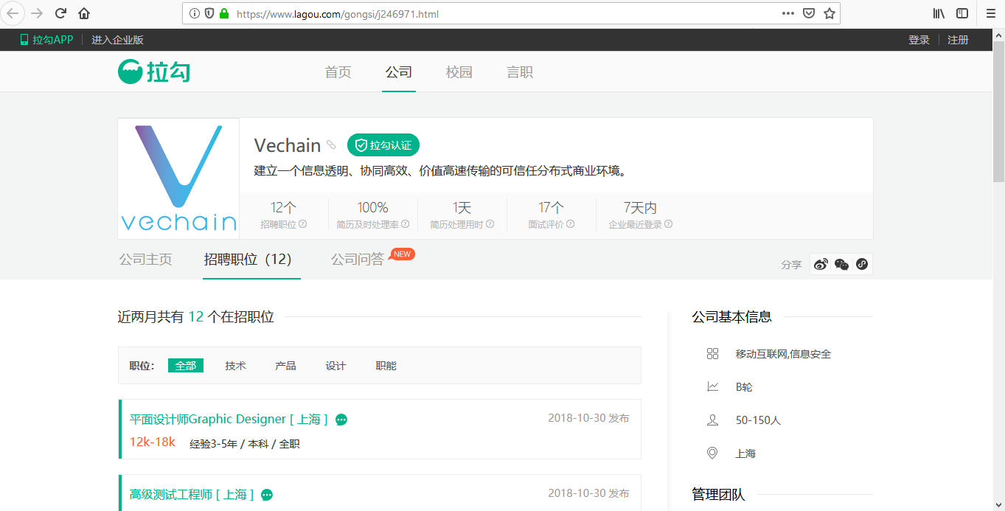Image resolution: width=1005 pixels, height=511 pixels.
Task: Show site information via the info icon
Action: [x=195, y=13]
